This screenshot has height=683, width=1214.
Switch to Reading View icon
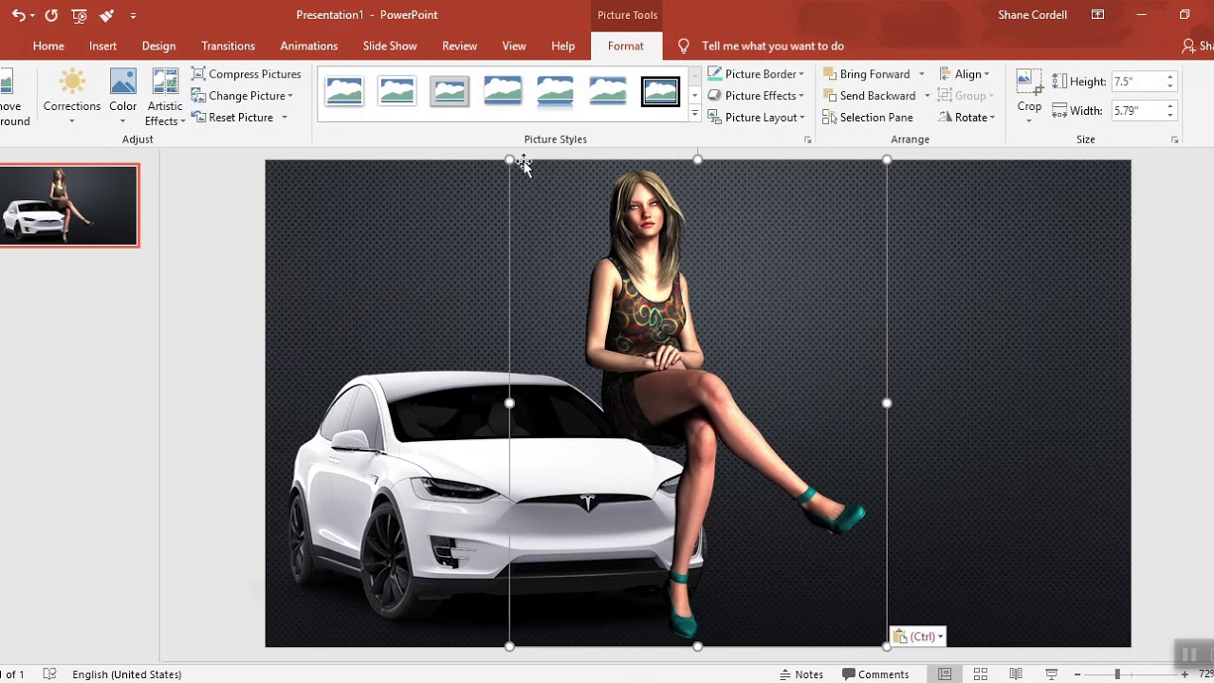(x=1016, y=674)
